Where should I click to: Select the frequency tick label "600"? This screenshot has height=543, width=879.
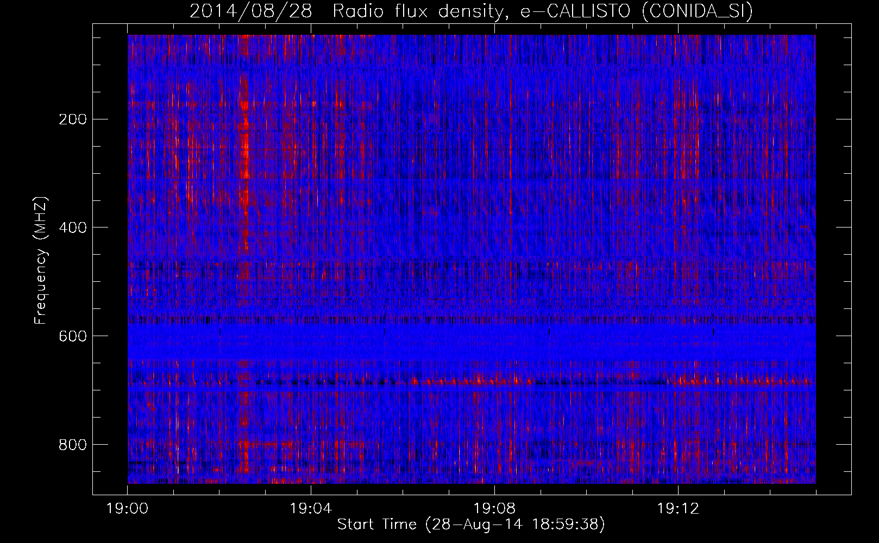point(72,336)
